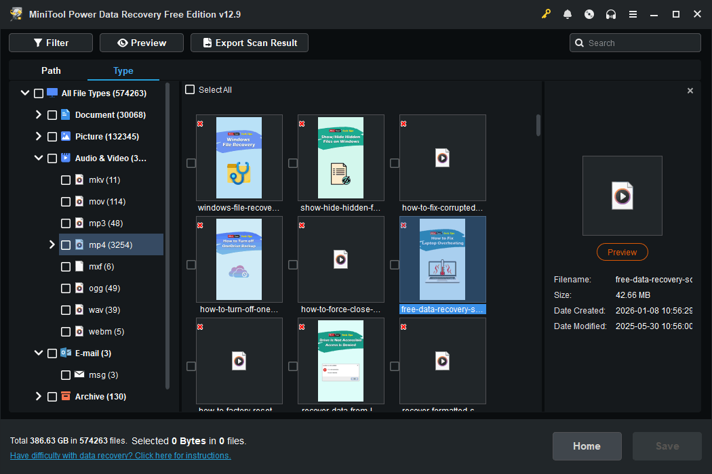Click the Save button
Screen dimensions: 712x474
click(667, 446)
